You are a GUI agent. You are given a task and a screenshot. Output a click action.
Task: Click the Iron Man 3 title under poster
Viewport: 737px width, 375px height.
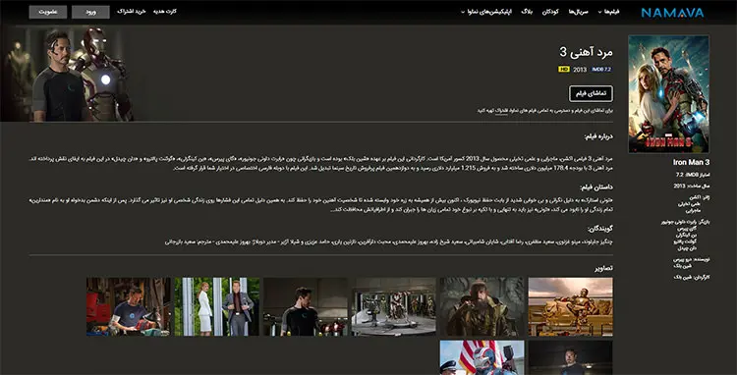tap(691, 162)
